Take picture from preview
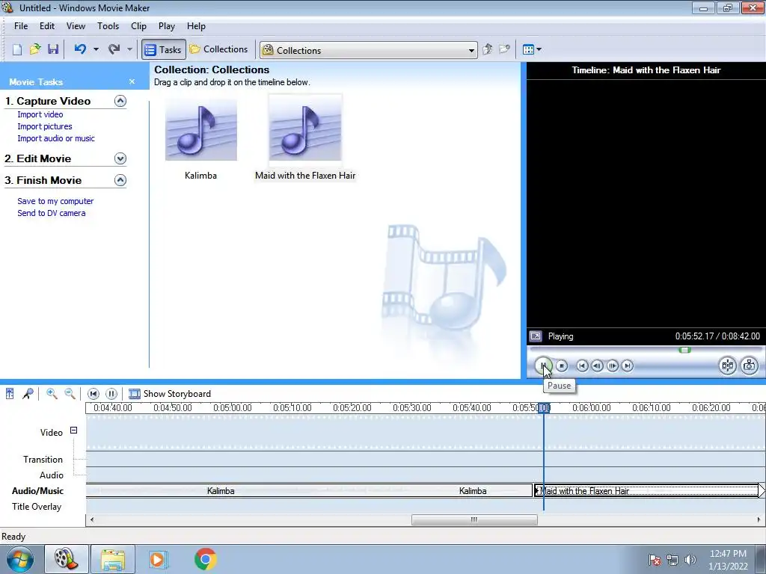This screenshot has height=574, width=766. [x=750, y=365]
